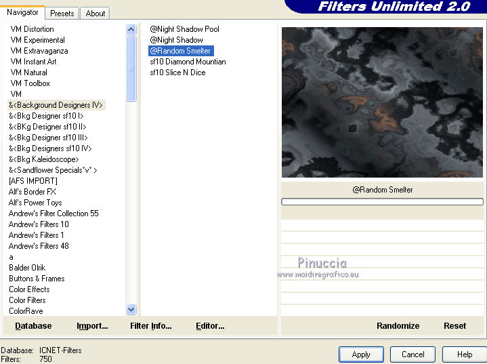
Task: Choose @Night Shadow Pool filter
Action: (184, 29)
